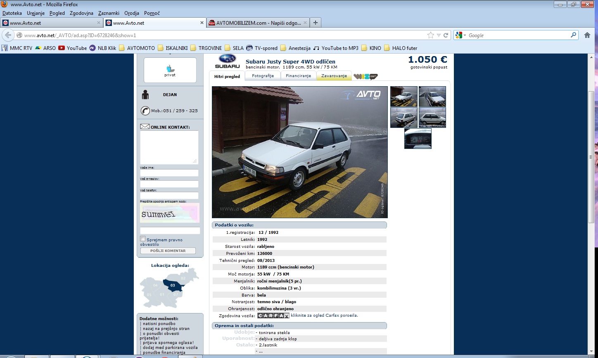Switch to the first www.Avto.net browser tab
The image size is (598, 358).
(51, 23)
